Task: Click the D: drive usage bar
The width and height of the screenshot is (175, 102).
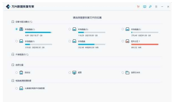Action: click(92, 32)
